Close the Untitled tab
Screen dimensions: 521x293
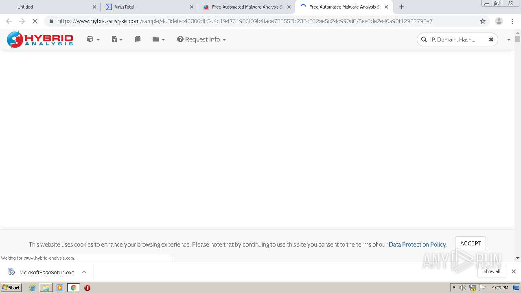click(94, 7)
